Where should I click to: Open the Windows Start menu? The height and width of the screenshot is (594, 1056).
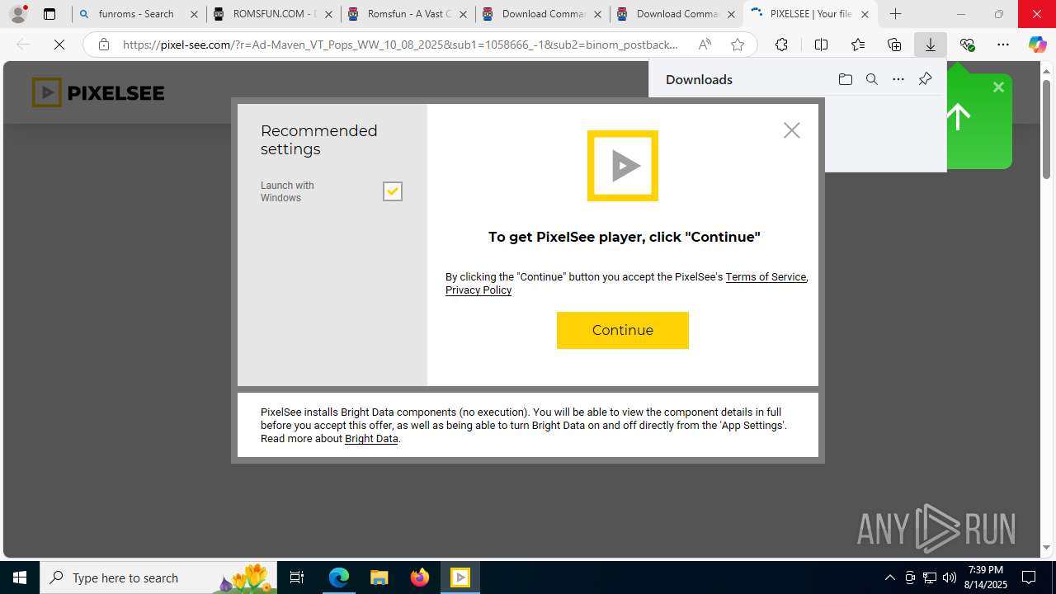[x=20, y=577]
